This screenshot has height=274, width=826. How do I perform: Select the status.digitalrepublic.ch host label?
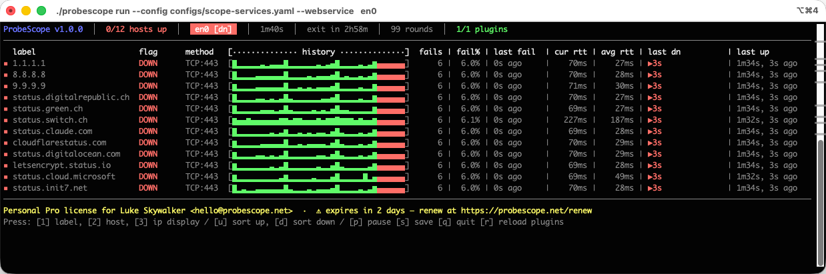click(x=71, y=97)
